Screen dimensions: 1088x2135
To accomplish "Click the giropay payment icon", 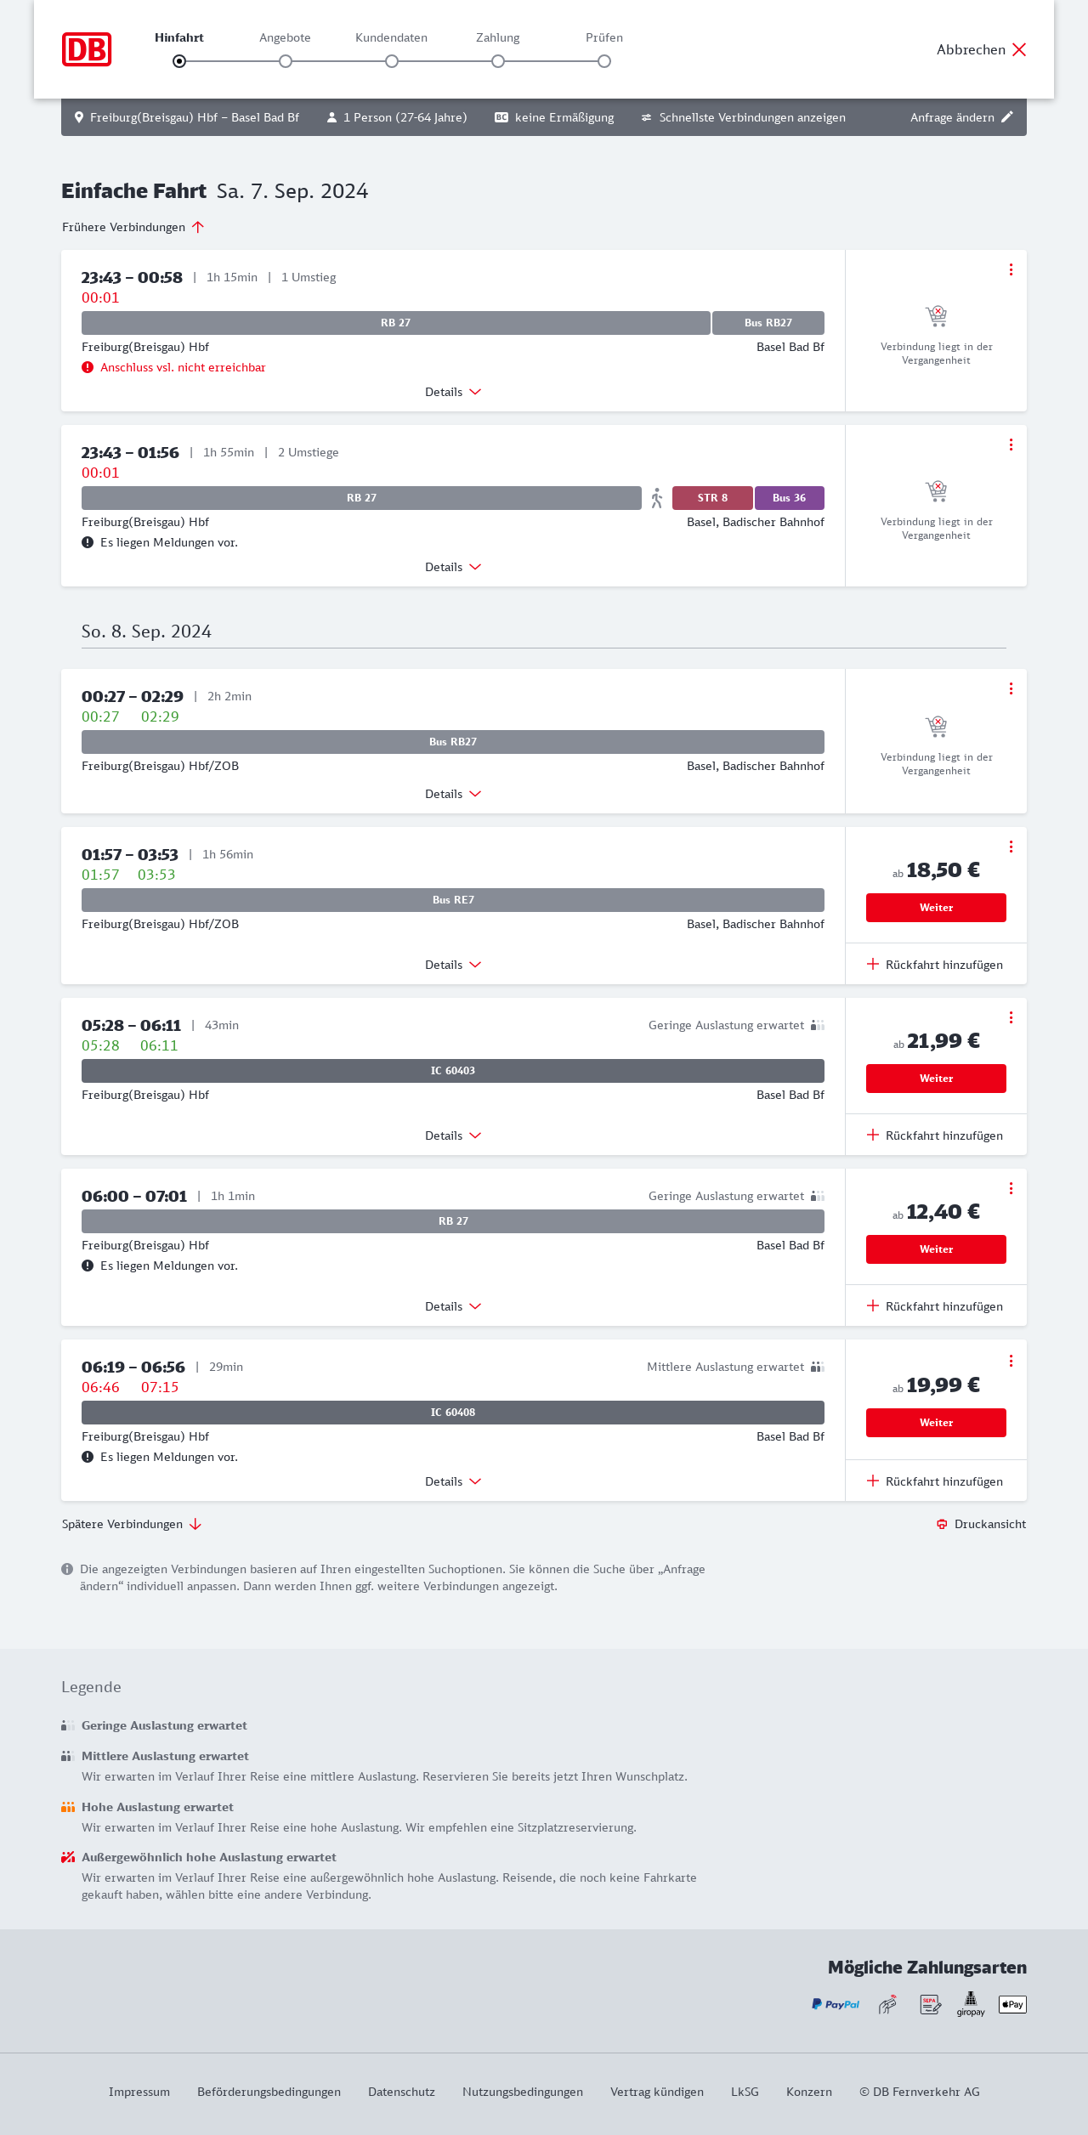I will point(971,2004).
